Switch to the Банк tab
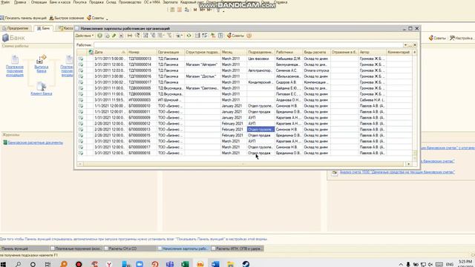Viewport: 475px width, 267px height. click(43, 28)
